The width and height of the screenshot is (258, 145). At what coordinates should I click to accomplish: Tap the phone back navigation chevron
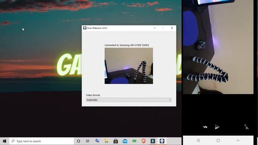[x=238, y=141]
